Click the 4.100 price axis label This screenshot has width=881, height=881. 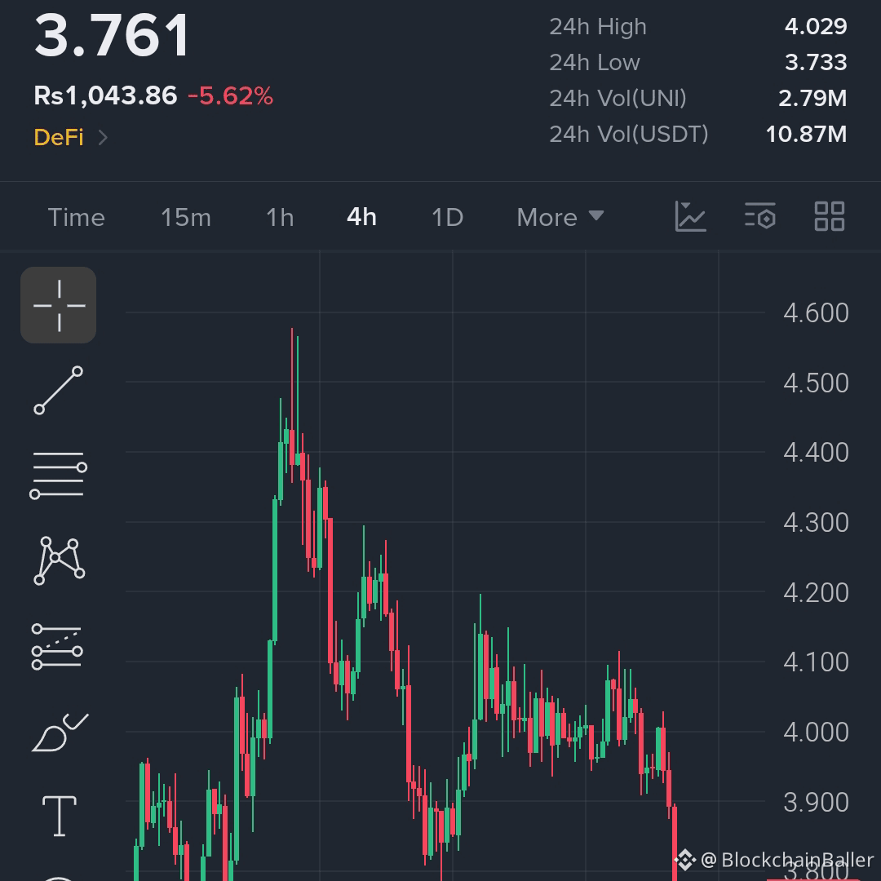(816, 662)
